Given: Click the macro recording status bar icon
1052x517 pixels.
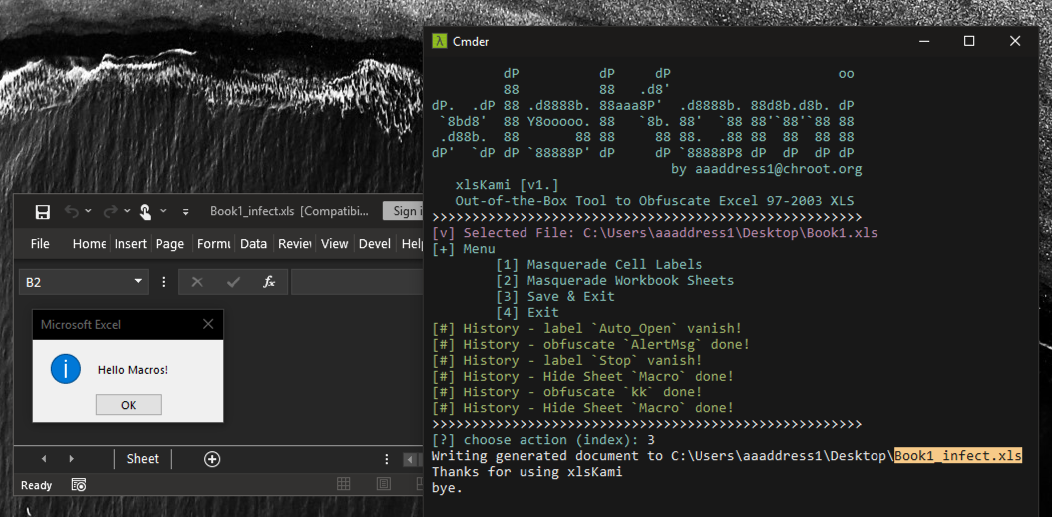Looking at the screenshot, I should click(x=79, y=485).
